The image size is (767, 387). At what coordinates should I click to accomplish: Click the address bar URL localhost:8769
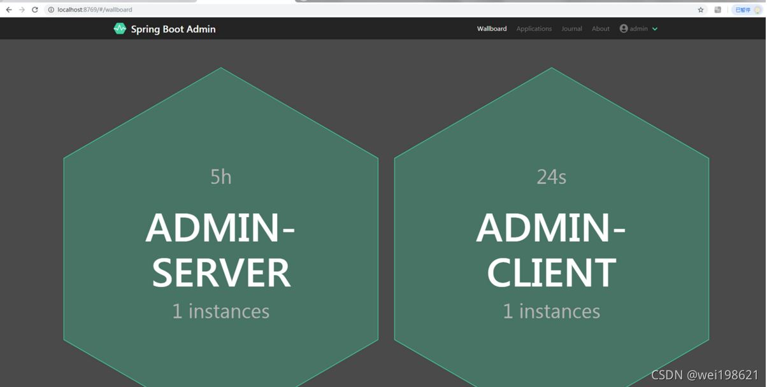tap(95, 10)
